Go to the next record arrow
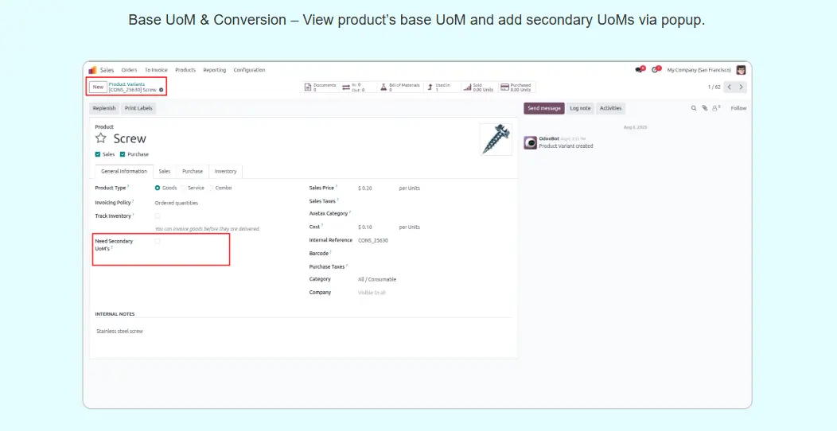This screenshot has width=837, height=431. pos(742,87)
